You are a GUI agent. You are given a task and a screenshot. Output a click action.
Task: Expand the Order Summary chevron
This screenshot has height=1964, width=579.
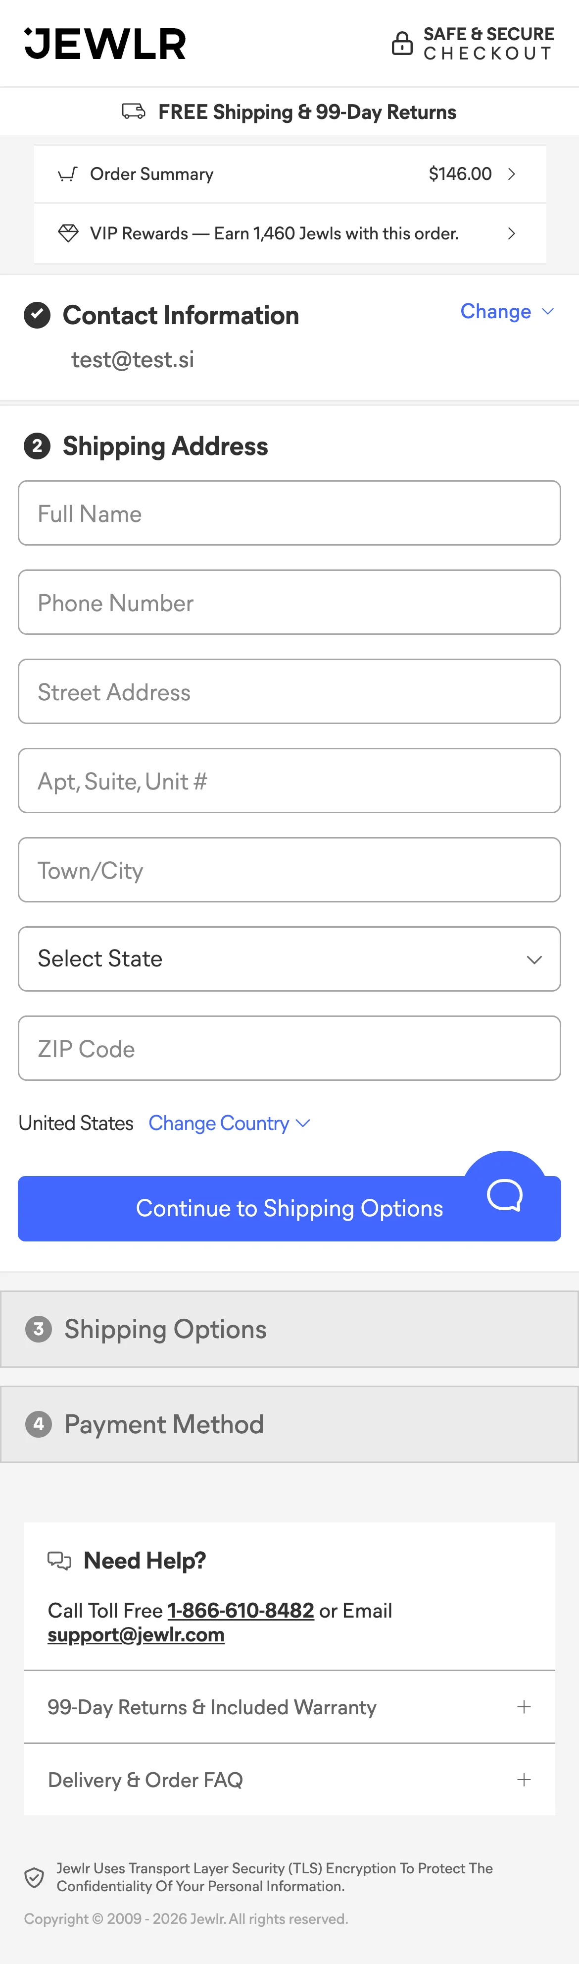pos(512,174)
